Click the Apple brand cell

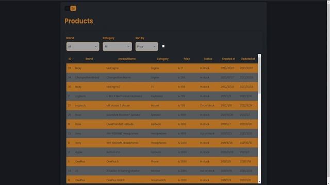(79, 152)
